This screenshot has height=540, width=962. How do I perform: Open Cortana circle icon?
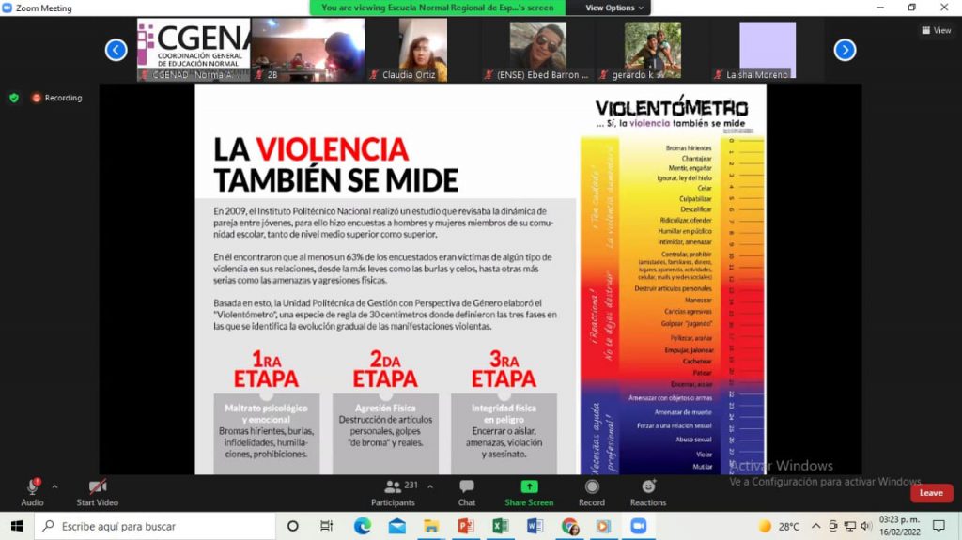(x=293, y=526)
